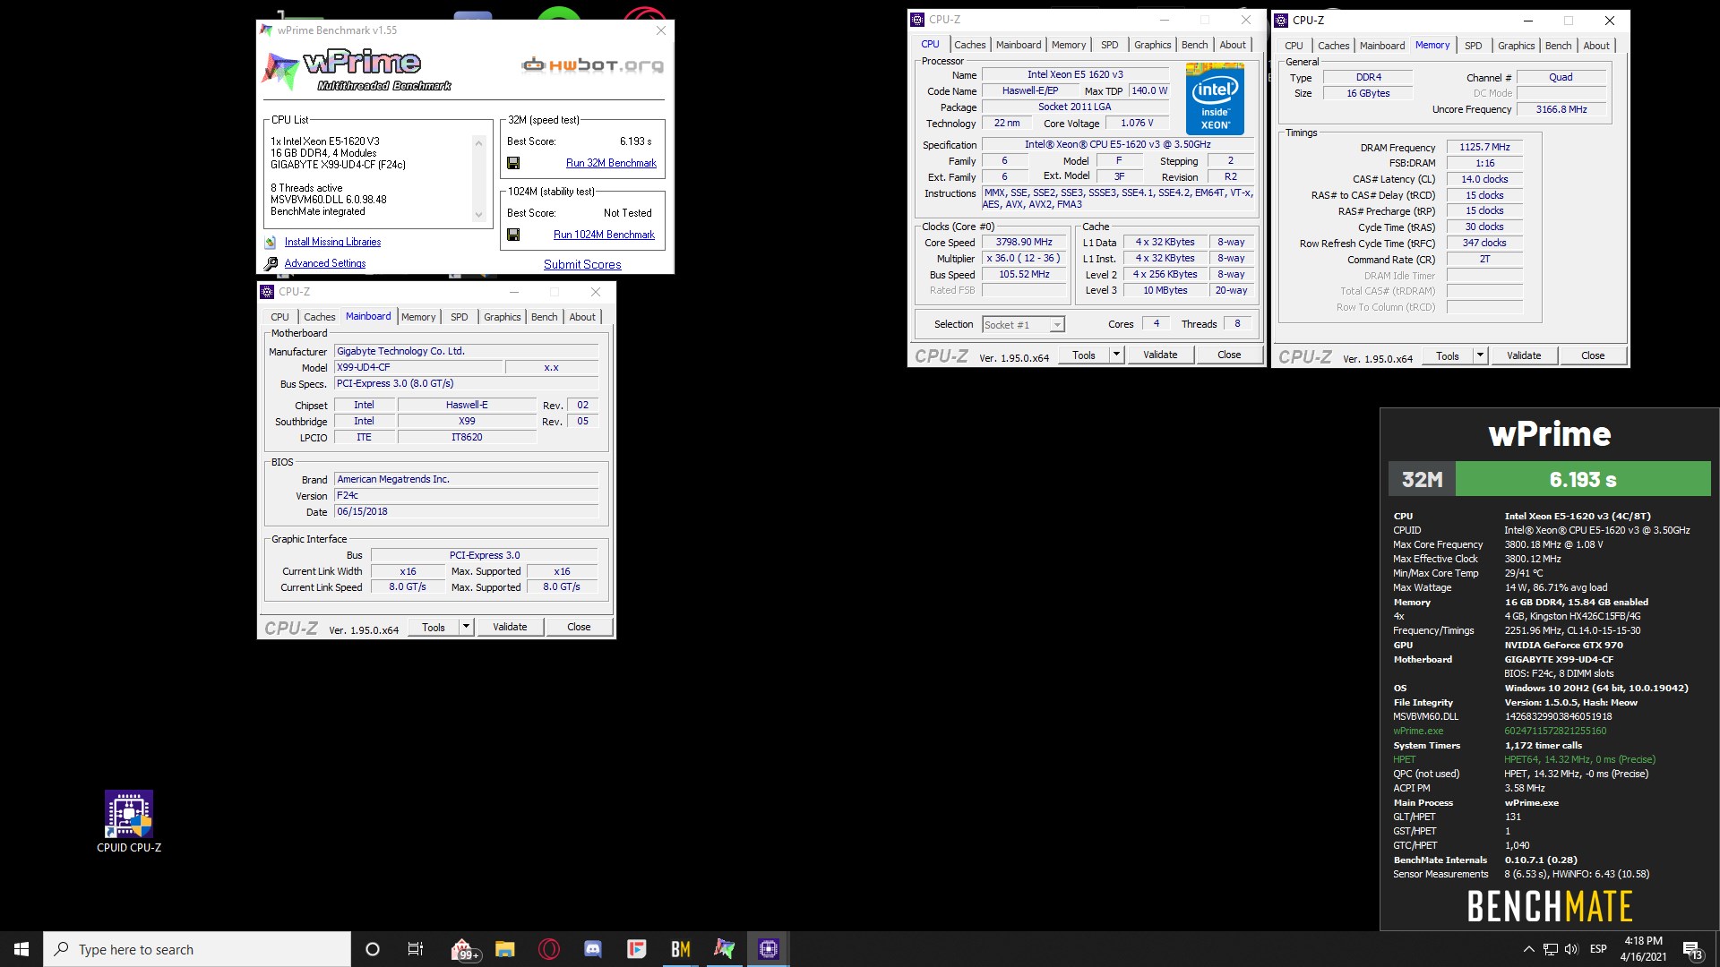Click the Intel Xeon logo in CPU-Z
Viewport: 1720px width, 967px height.
(x=1215, y=98)
